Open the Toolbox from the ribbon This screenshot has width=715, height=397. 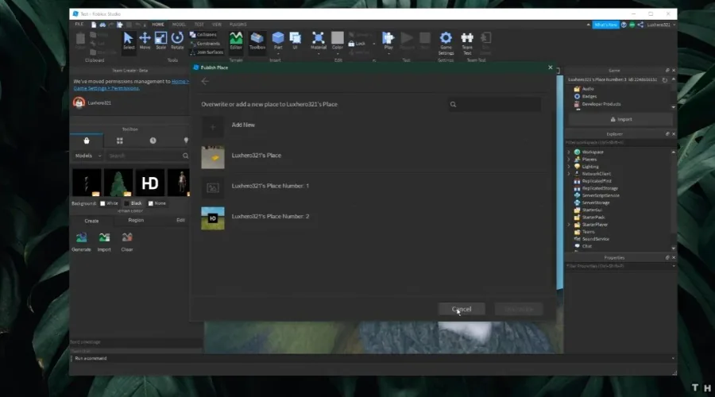[x=257, y=40]
